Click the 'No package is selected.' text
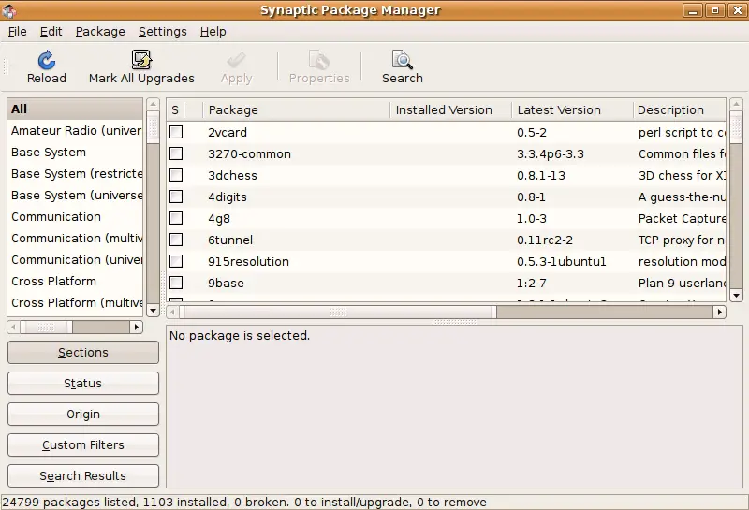The image size is (749, 510). (240, 335)
